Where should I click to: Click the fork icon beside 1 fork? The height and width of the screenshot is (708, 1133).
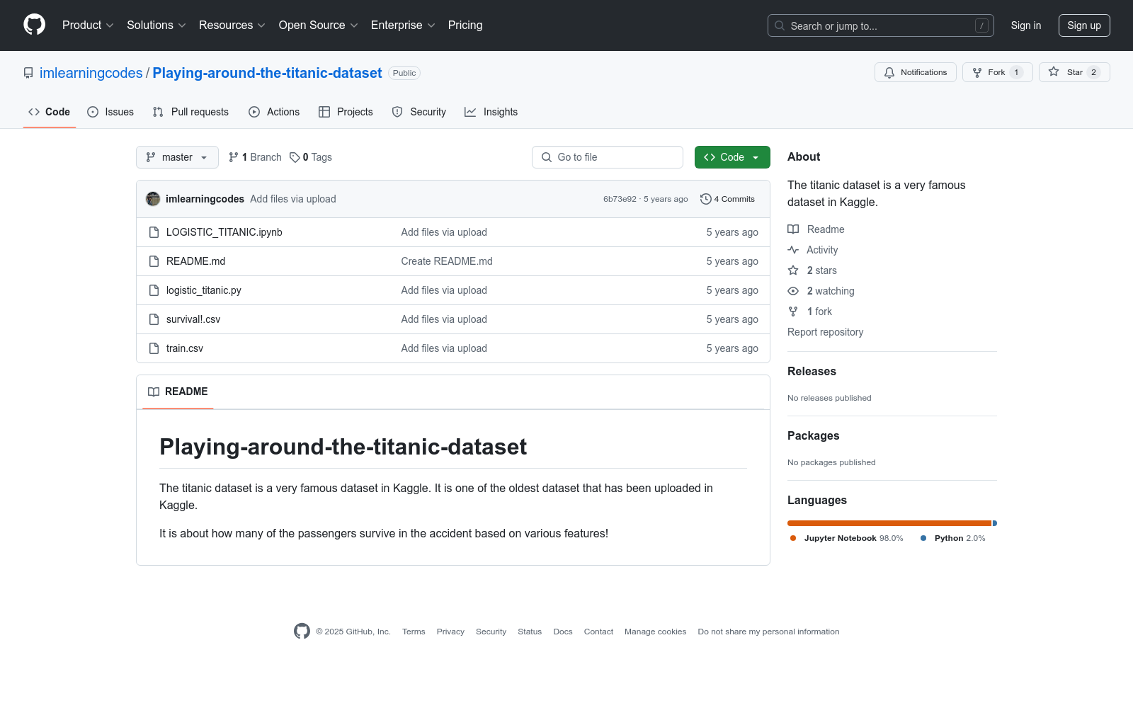[793, 312]
